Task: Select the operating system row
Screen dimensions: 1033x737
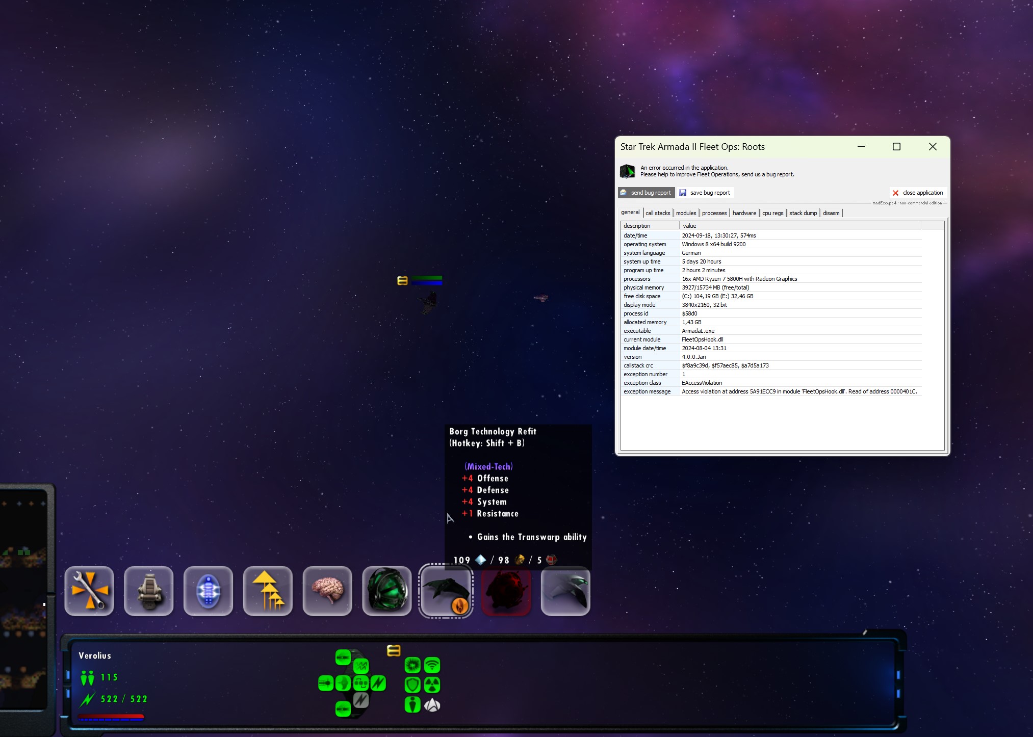Action: click(x=771, y=244)
